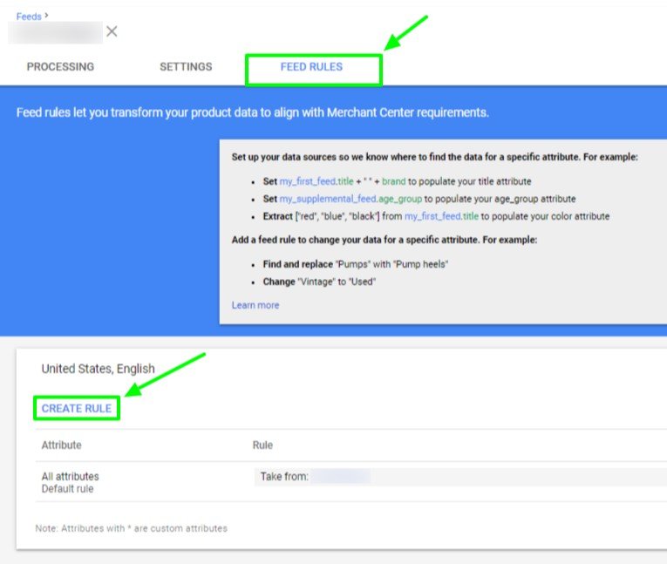Click the Take from rule cell
Viewport: 667px width, 564px height.
[283, 477]
